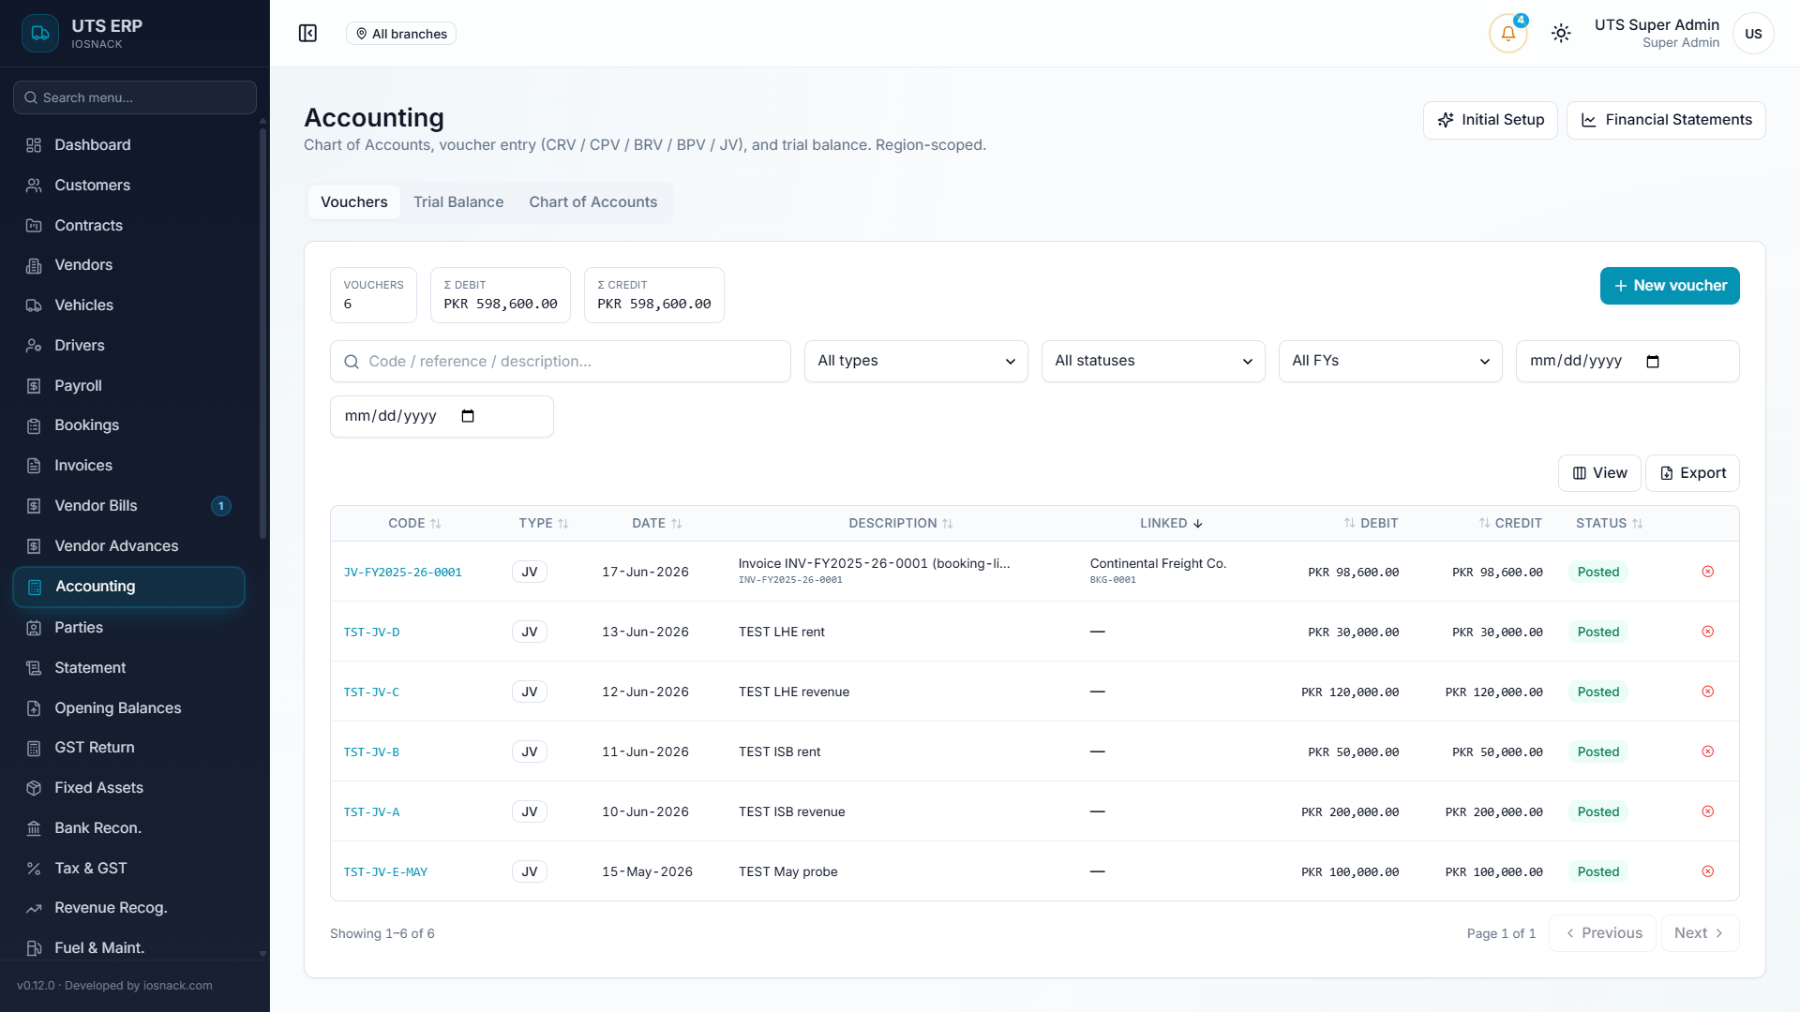The height and width of the screenshot is (1012, 1800).
Task: Cancel voucher TST-JV-B with red icon
Action: tap(1707, 752)
